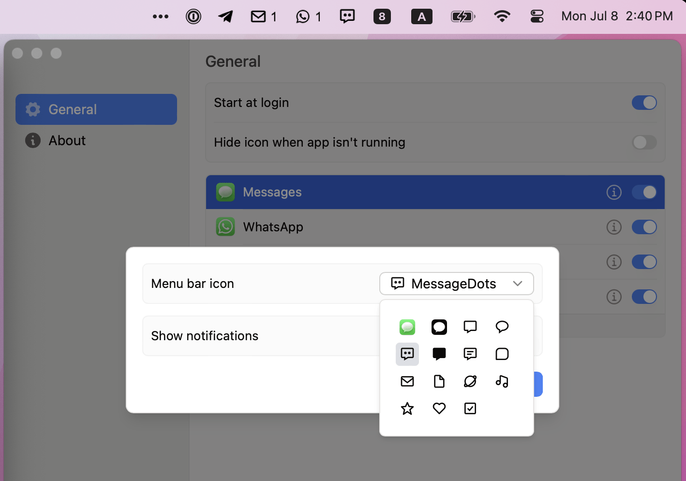
Task: Click the input source A menu bar item
Action: 422,17
